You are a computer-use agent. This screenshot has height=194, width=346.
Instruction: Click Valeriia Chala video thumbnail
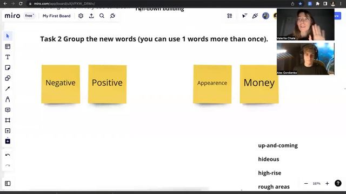click(305, 24)
